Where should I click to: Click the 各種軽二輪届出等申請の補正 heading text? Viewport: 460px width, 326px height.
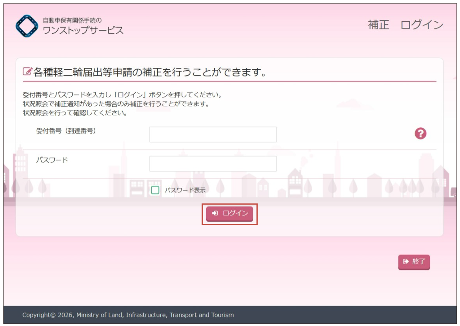(x=150, y=72)
